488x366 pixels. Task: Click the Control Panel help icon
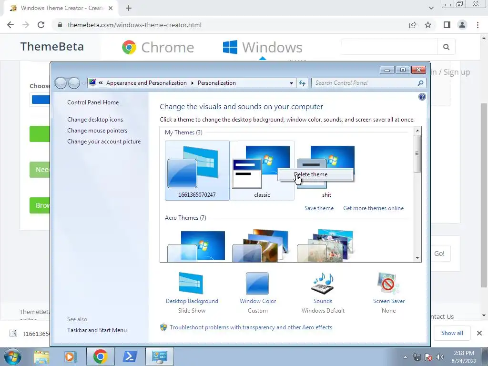(x=422, y=97)
